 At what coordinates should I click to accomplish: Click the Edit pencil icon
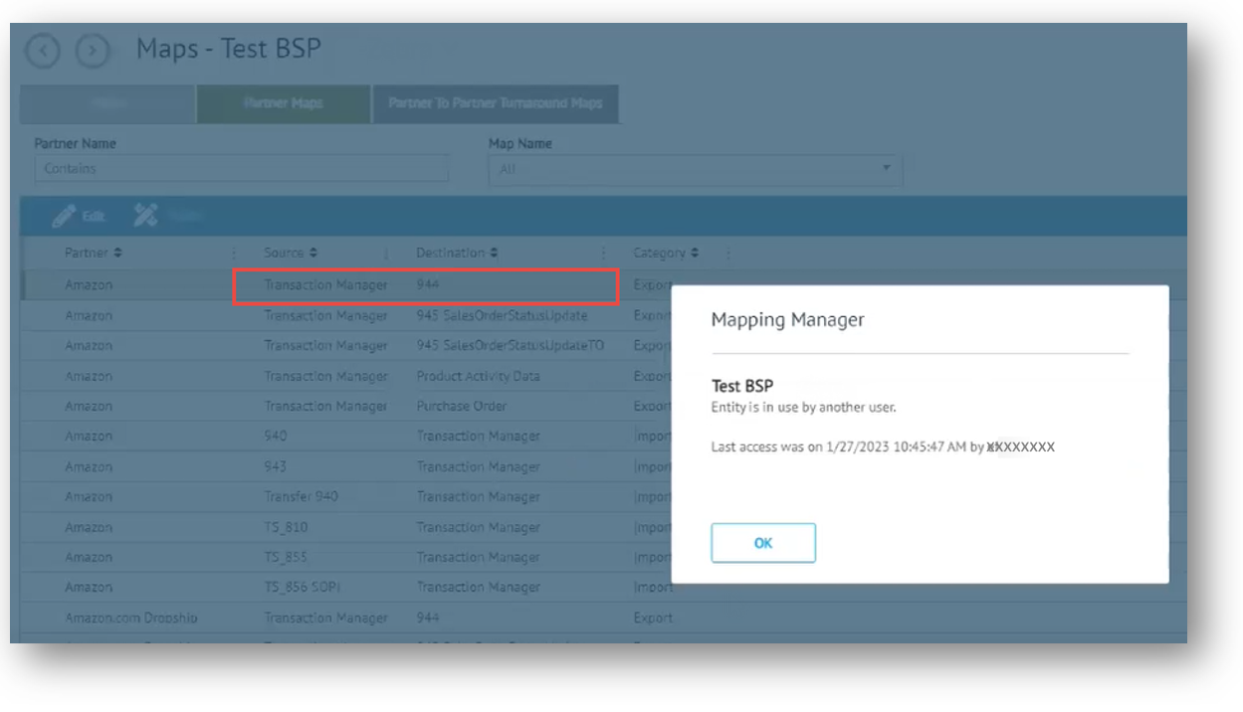[65, 215]
